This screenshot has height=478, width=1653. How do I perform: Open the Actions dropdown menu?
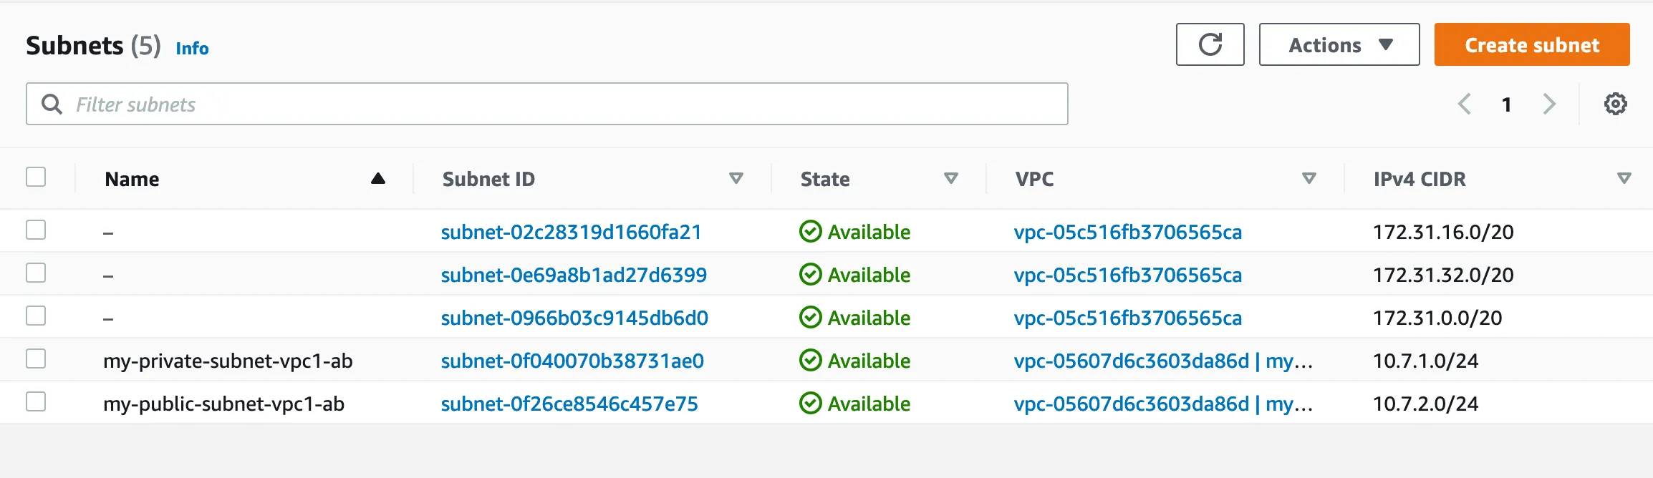tap(1339, 44)
